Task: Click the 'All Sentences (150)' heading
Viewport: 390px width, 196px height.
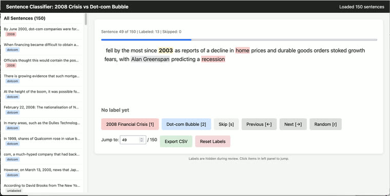Action: coord(25,18)
